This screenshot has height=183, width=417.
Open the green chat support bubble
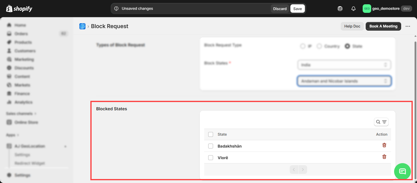[x=402, y=171]
